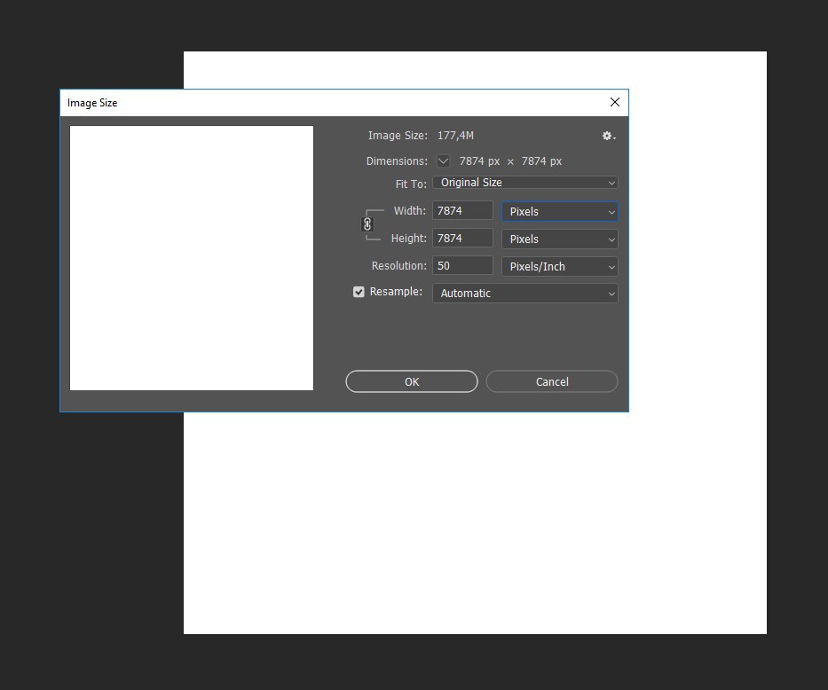Viewport: 828px width, 690px height.
Task: Open the Resolution Pixels/Inch dropdown
Action: click(x=560, y=266)
